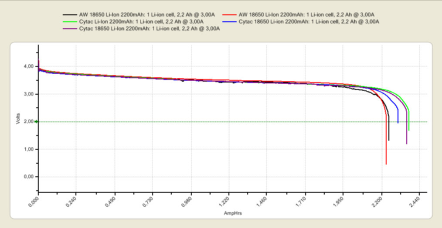Click the Volts axis title
This screenshot has height=228, width=442.
pyautogui.click(x=18, y=119)
